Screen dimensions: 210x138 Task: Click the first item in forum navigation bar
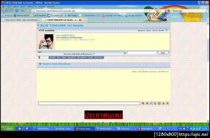[x=52, y=57]
